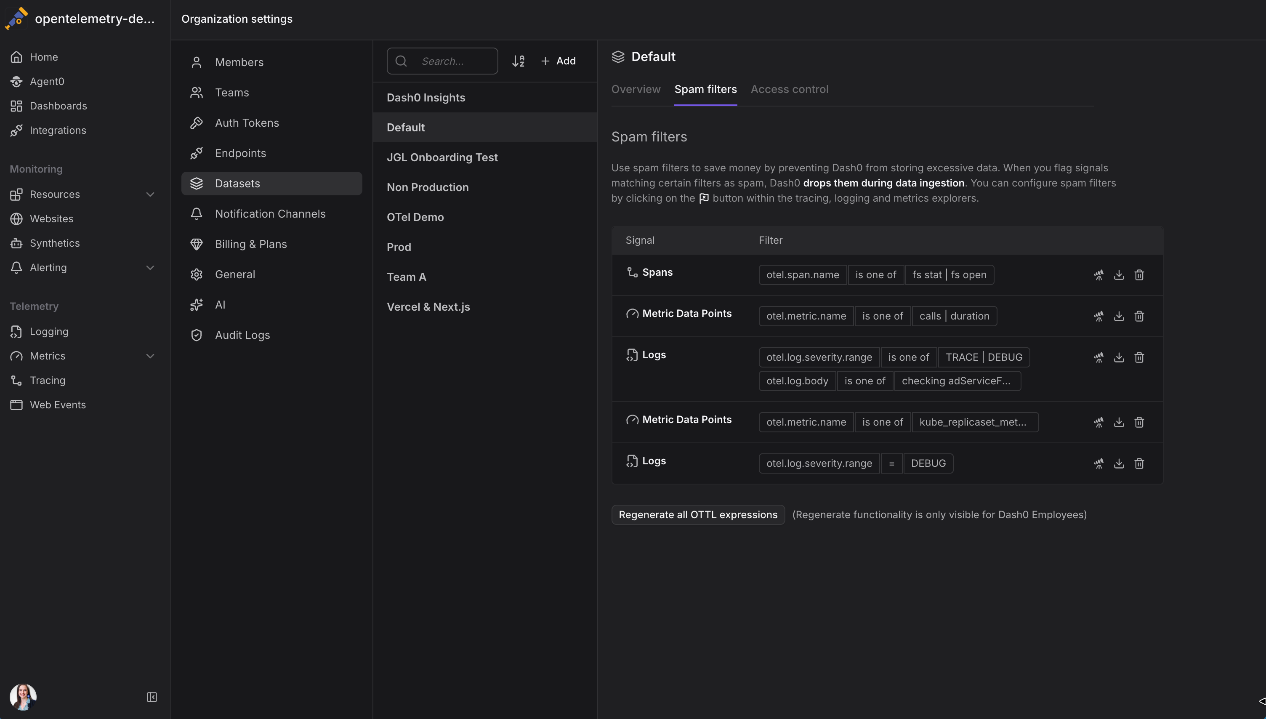Add a new dataset
1266x719 pixels.
[558, 61]
